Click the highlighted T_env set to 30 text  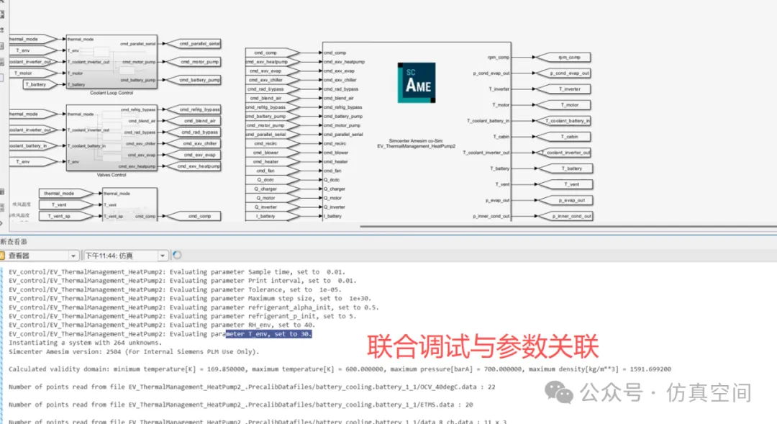tap(268, 334)
